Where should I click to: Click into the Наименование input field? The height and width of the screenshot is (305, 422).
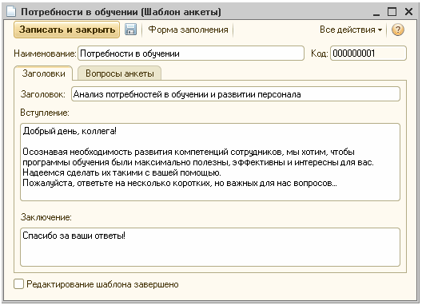[x=191, y=53]
